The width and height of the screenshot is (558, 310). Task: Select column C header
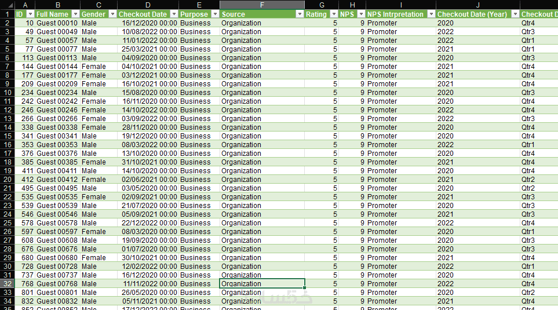[99, 5]
